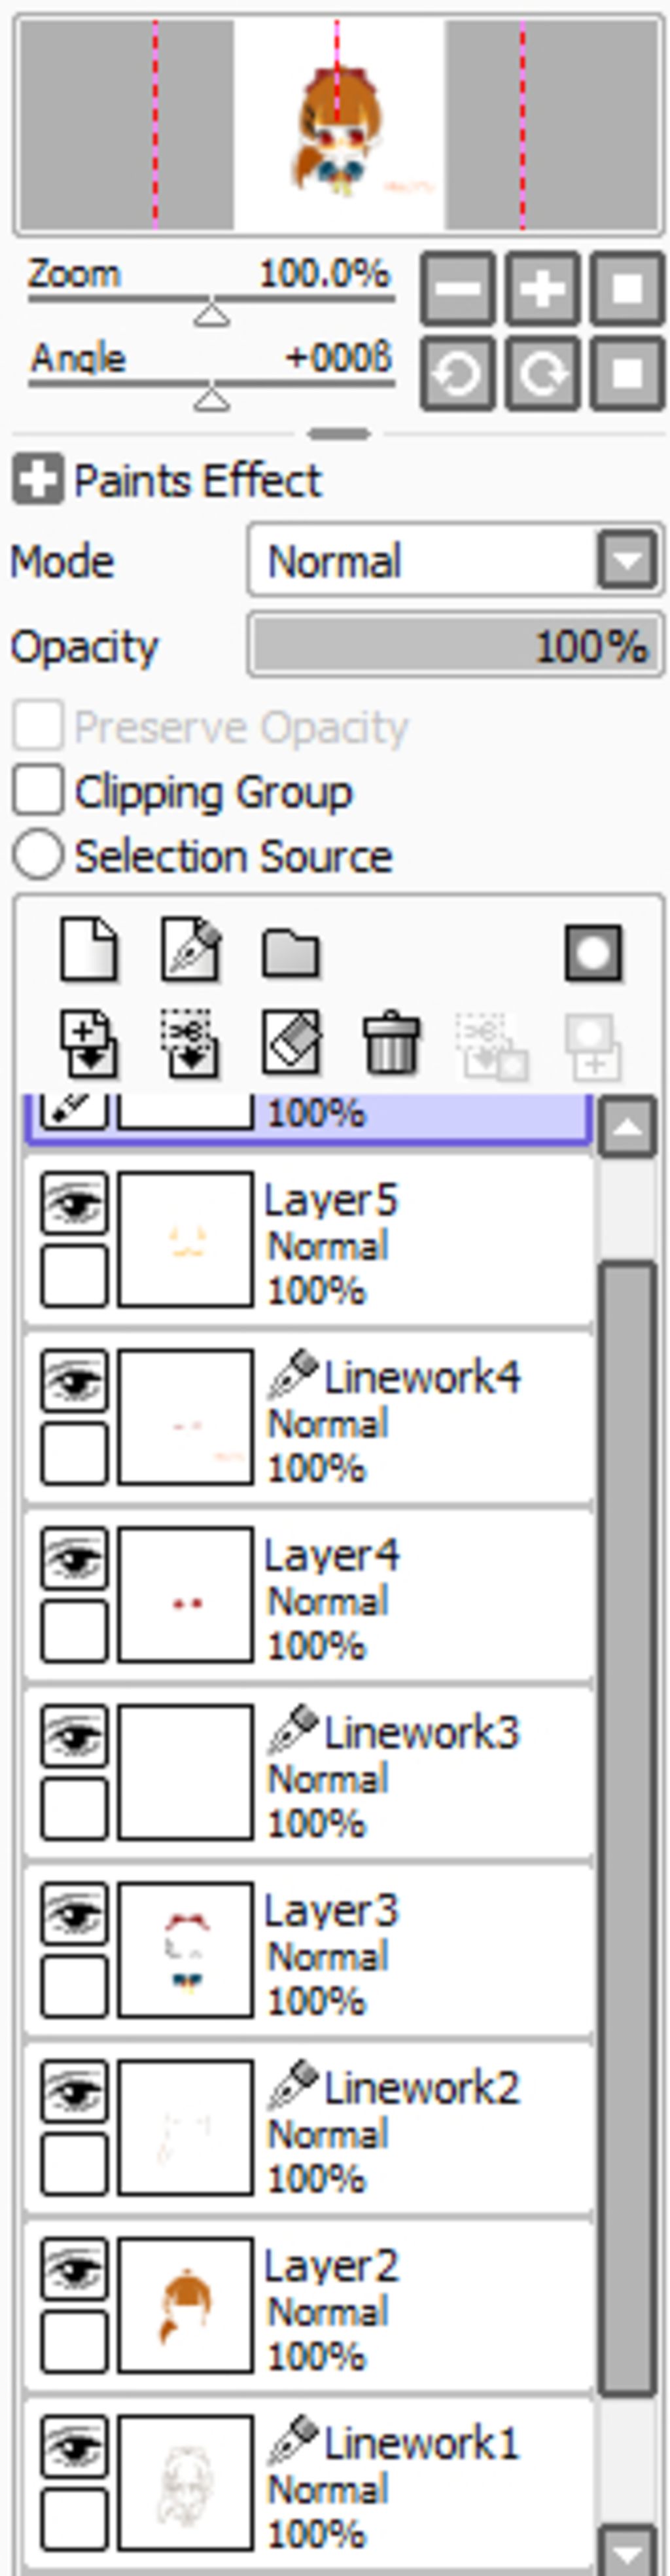Transfer down to the layer below
Image resolution: width=670 pixels, height=2576 pixels.
coord(89,1044)
